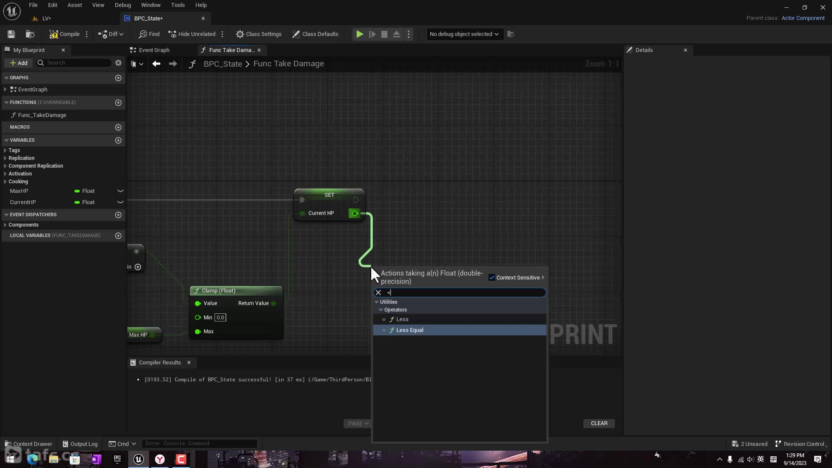Close the Func Take Damage tab
This screenshot has width=832, height=468.
(259, 50)
